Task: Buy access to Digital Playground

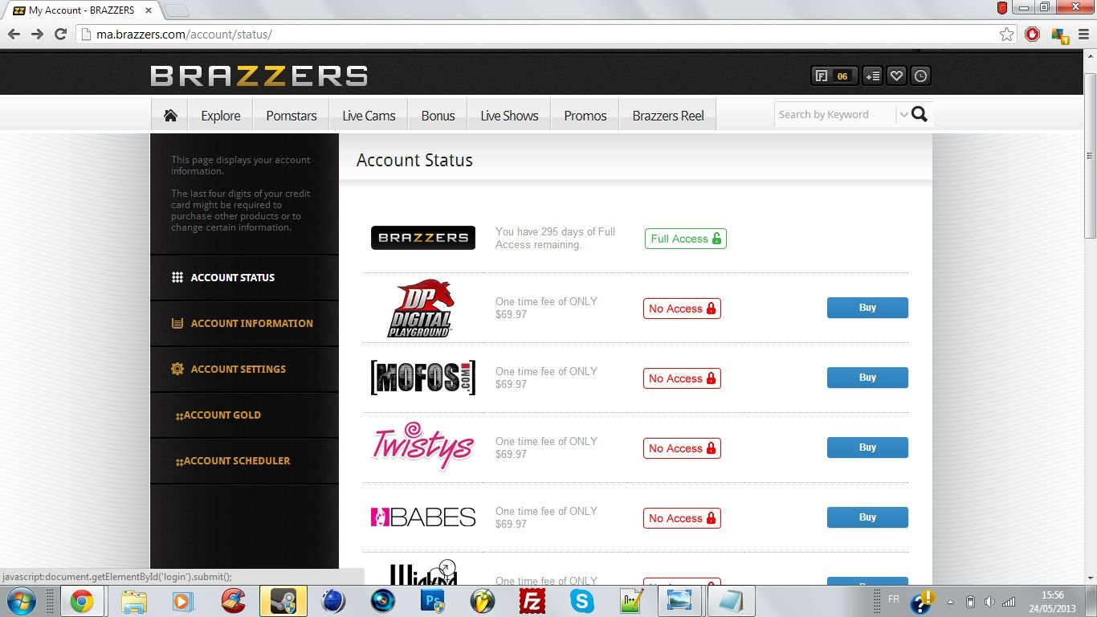Action: coord(867,308)
